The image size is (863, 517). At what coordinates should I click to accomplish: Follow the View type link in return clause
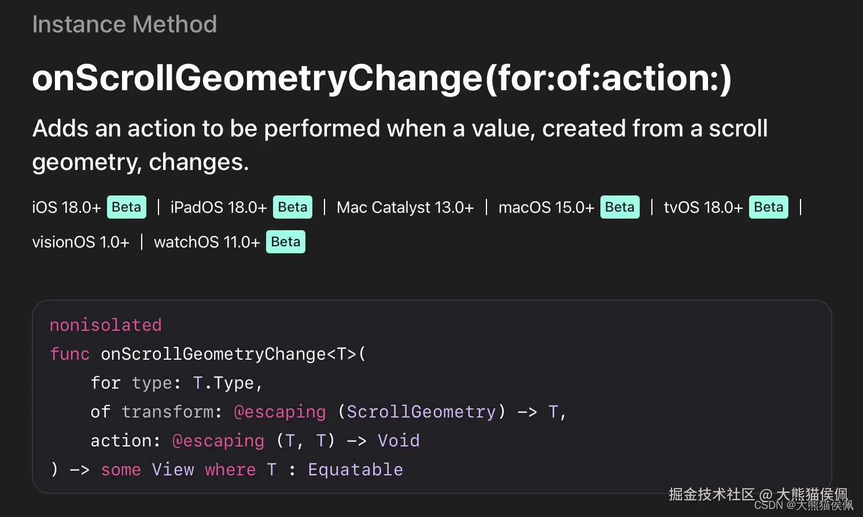pyautogui.click(x=172, y=470)
